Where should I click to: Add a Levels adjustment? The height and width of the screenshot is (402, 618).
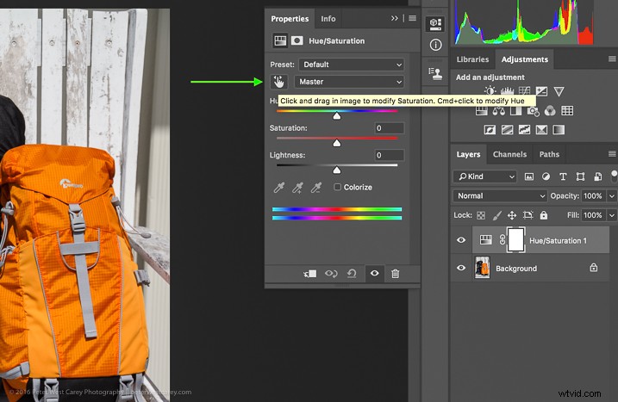pos(507,91)
